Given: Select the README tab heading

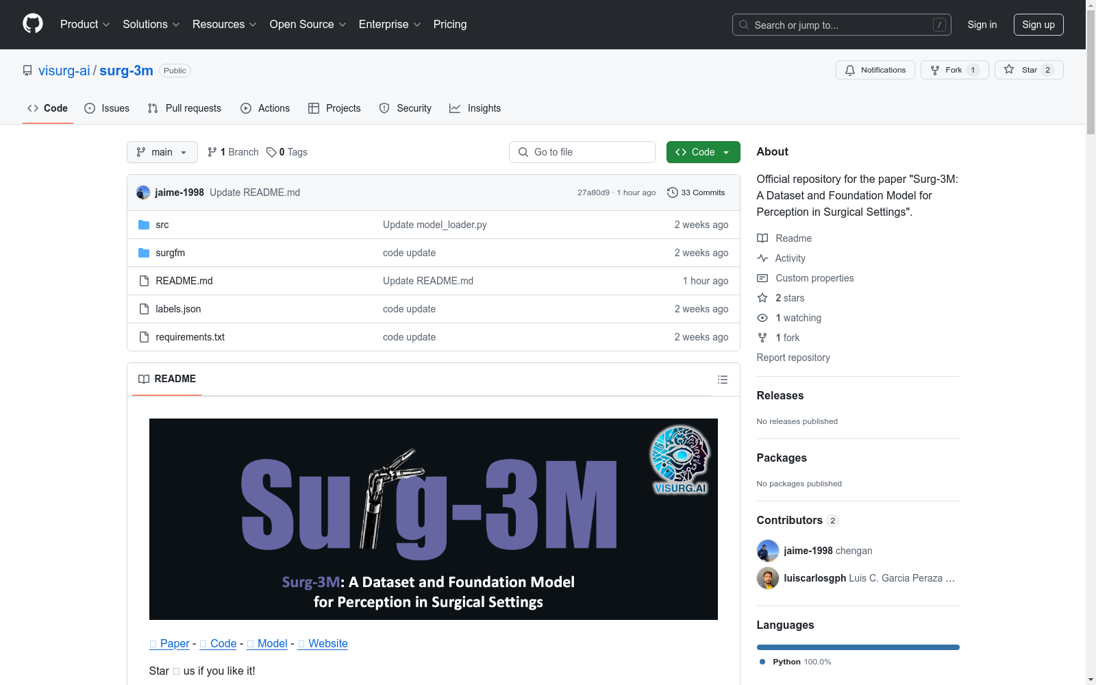Looking at the screenshot, I should tap(167, 379).
